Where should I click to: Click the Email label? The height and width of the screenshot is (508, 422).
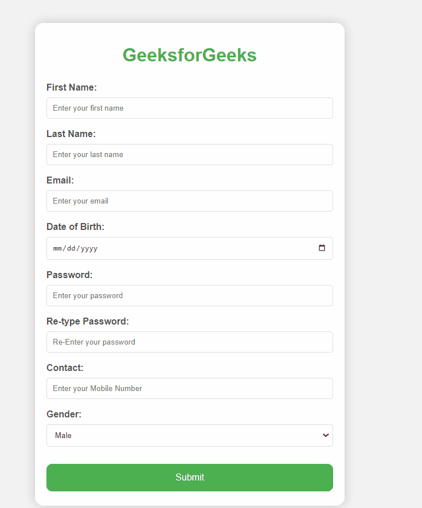[60, 180]
